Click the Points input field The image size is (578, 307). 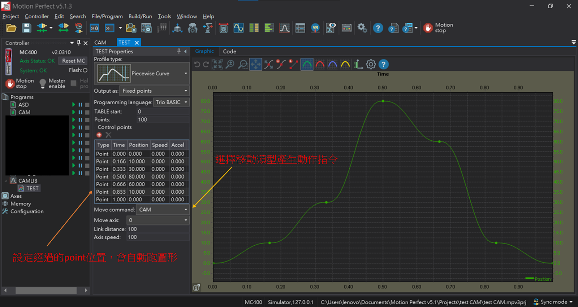click(x=163, y=120)
